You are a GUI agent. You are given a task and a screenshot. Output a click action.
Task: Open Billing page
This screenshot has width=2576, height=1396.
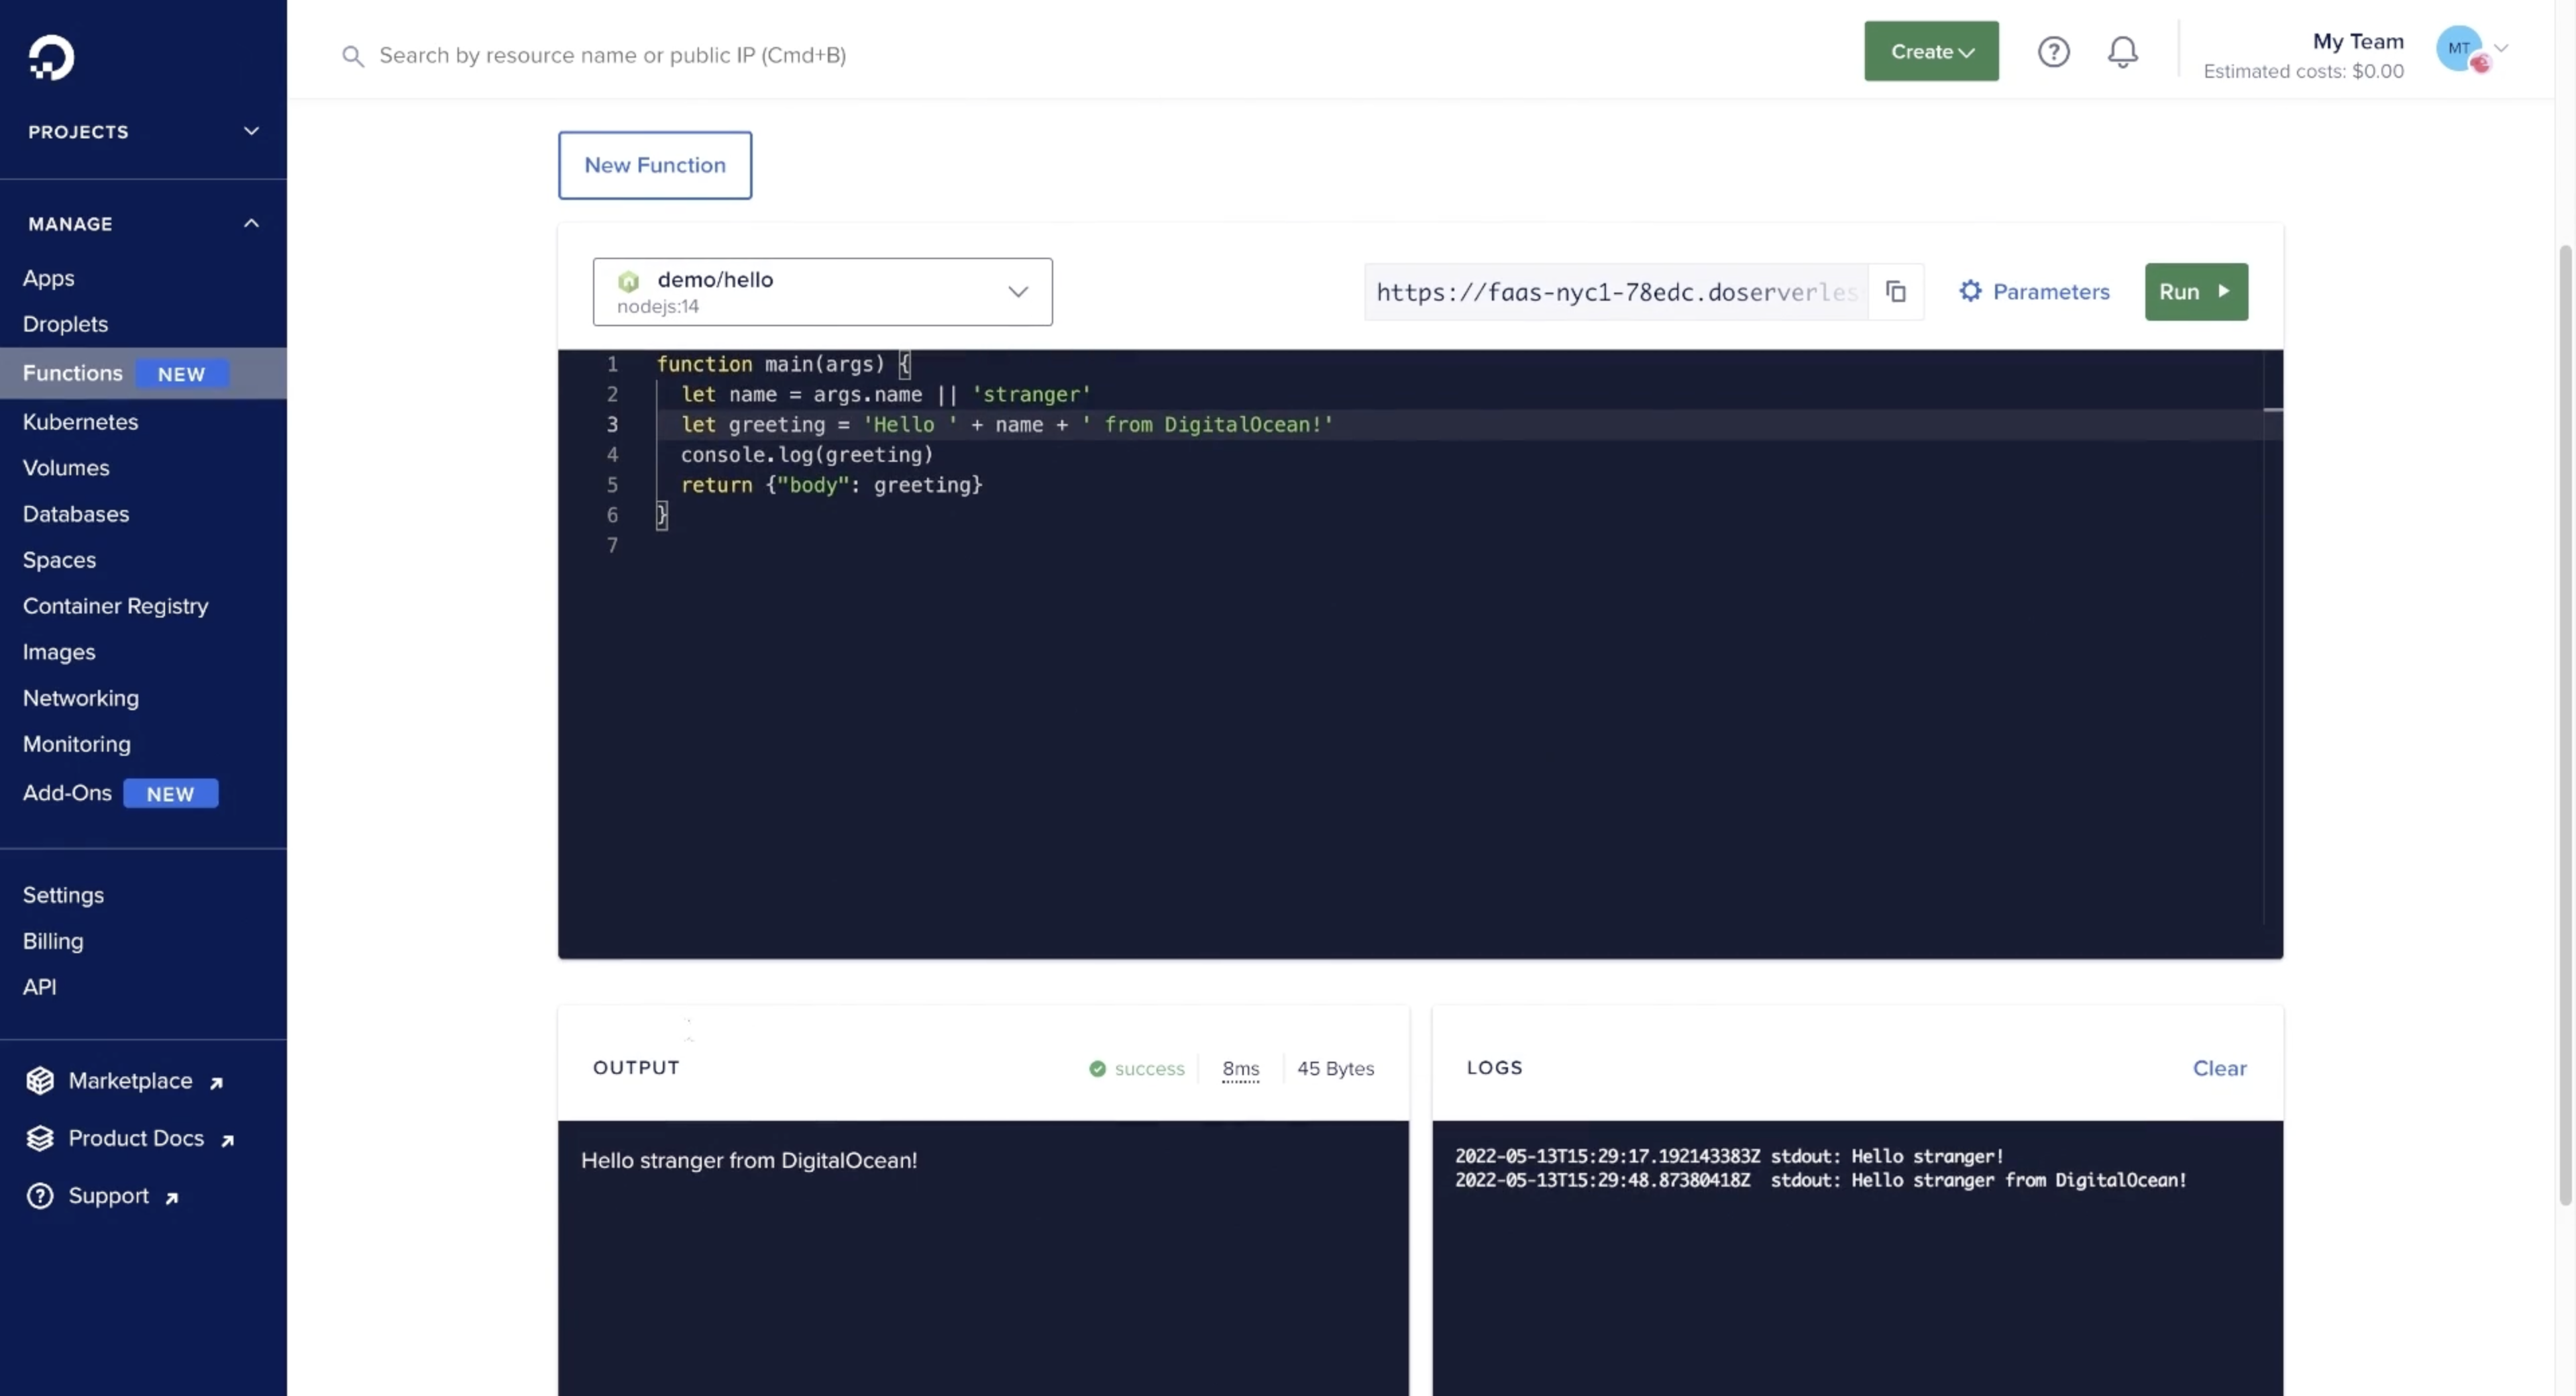(53, 942)
